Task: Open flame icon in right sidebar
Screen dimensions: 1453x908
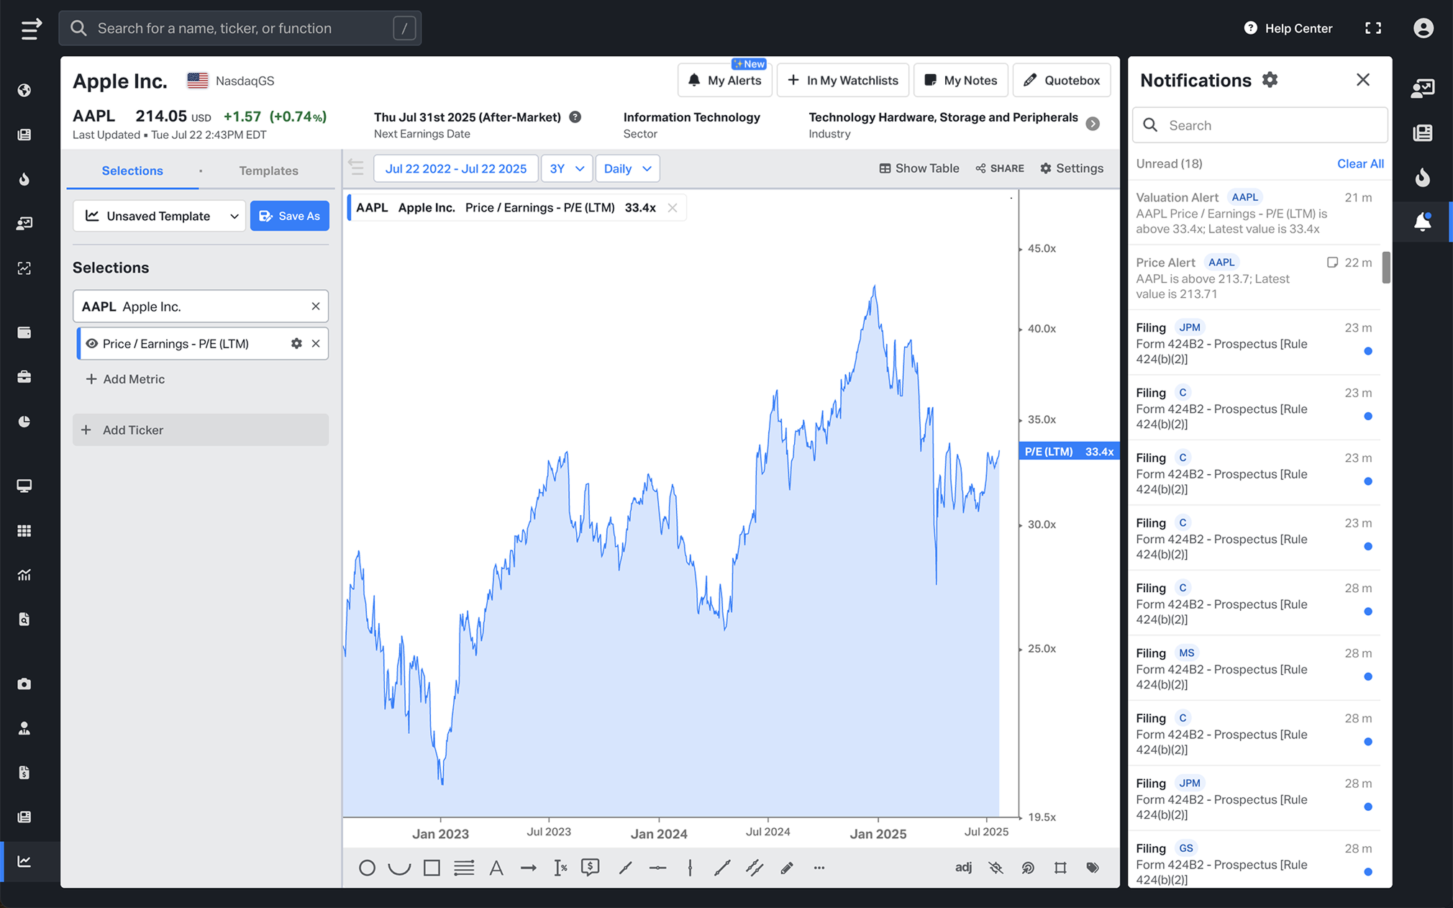Action: click(x=1423, y=177)
